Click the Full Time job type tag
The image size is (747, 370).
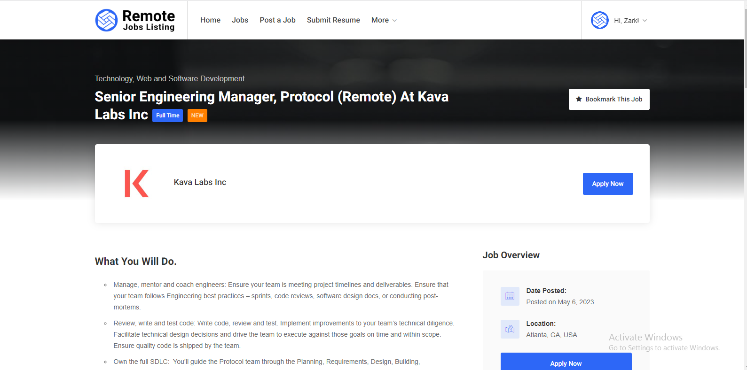(x=167, y=116)
